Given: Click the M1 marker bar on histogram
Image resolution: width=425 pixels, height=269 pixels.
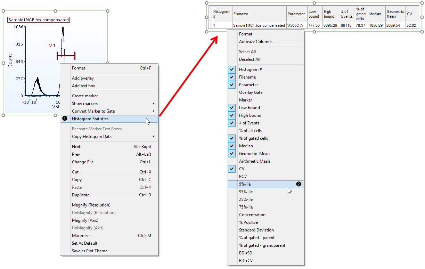Looking at the screenshot, I should coord(66,56).
